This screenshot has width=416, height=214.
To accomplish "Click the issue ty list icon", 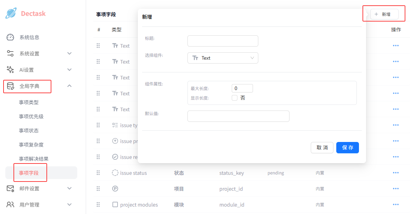I will 115,125.
